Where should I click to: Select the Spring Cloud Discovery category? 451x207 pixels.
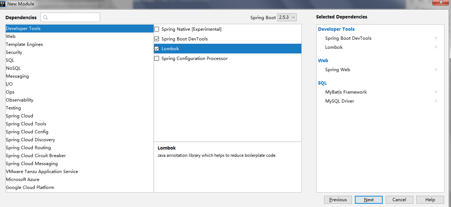tap(80, 140)
